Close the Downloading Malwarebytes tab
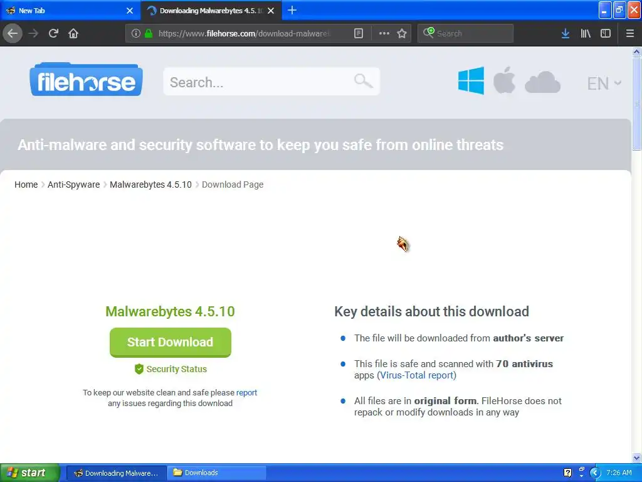 coord(271,11)
